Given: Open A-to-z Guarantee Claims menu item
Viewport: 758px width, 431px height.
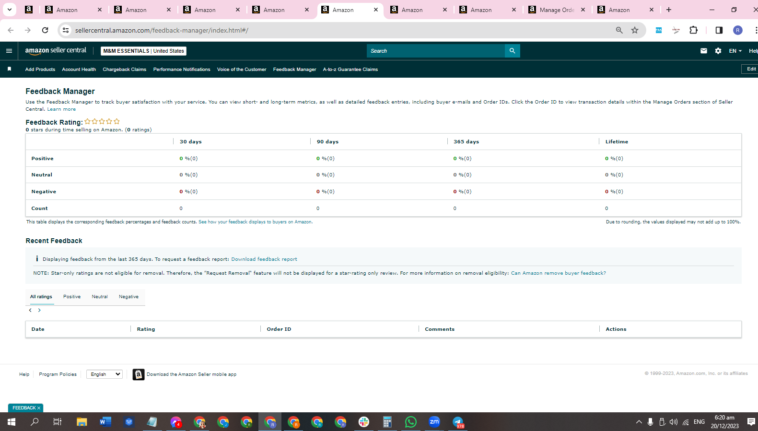Looking at the screenshot, I should coord(350,70).
